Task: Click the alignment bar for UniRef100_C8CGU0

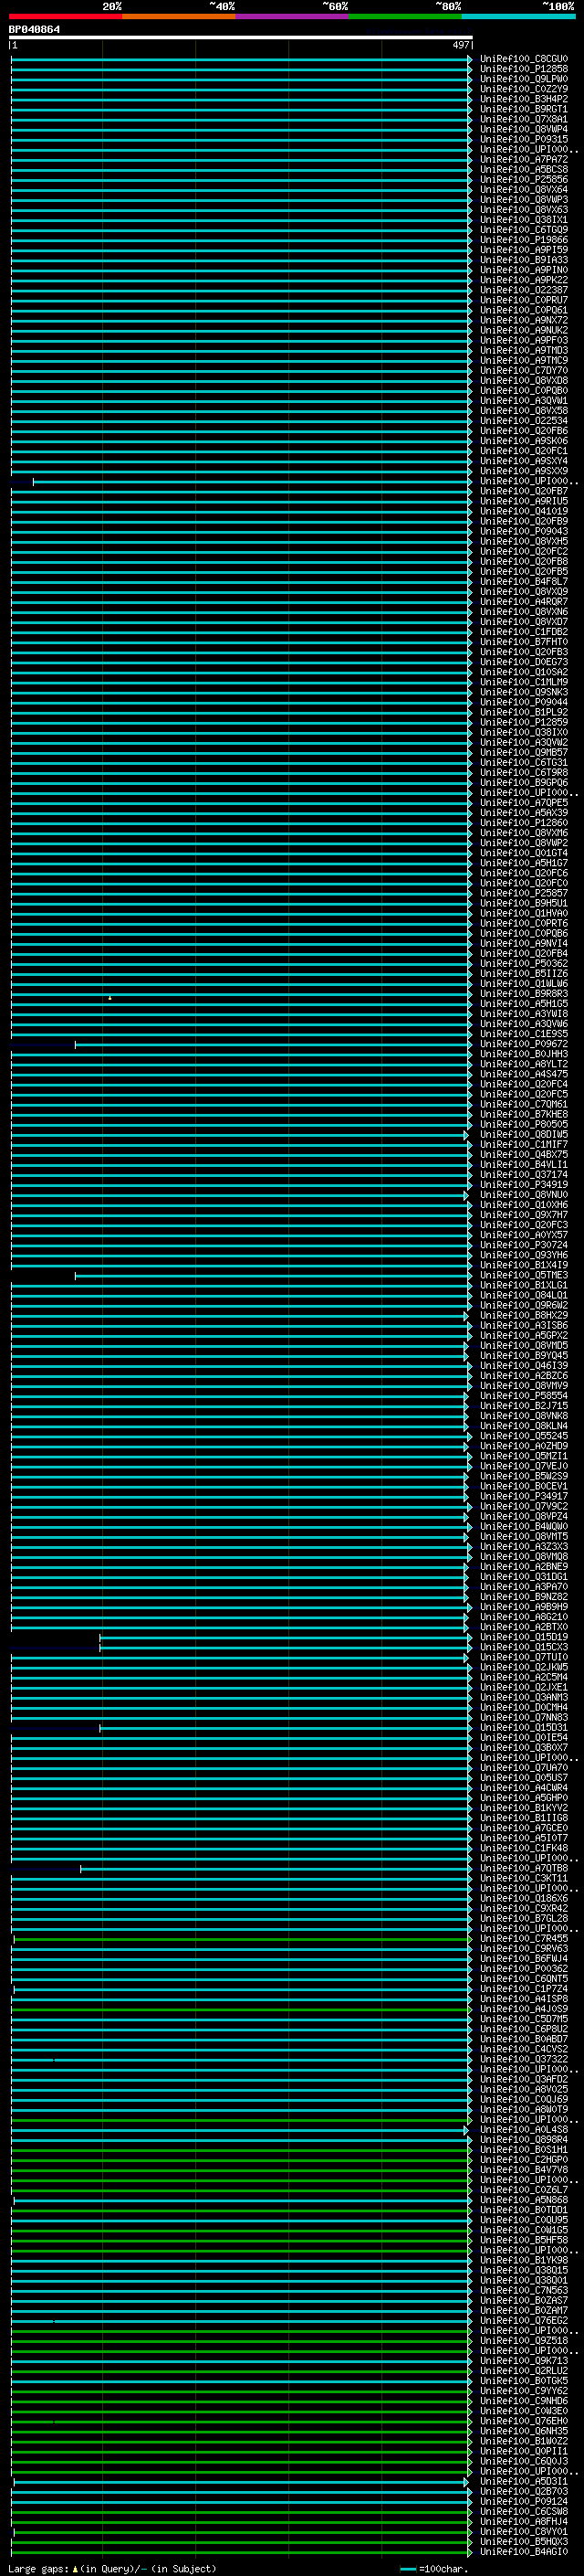Action: [x=241, y=59]
